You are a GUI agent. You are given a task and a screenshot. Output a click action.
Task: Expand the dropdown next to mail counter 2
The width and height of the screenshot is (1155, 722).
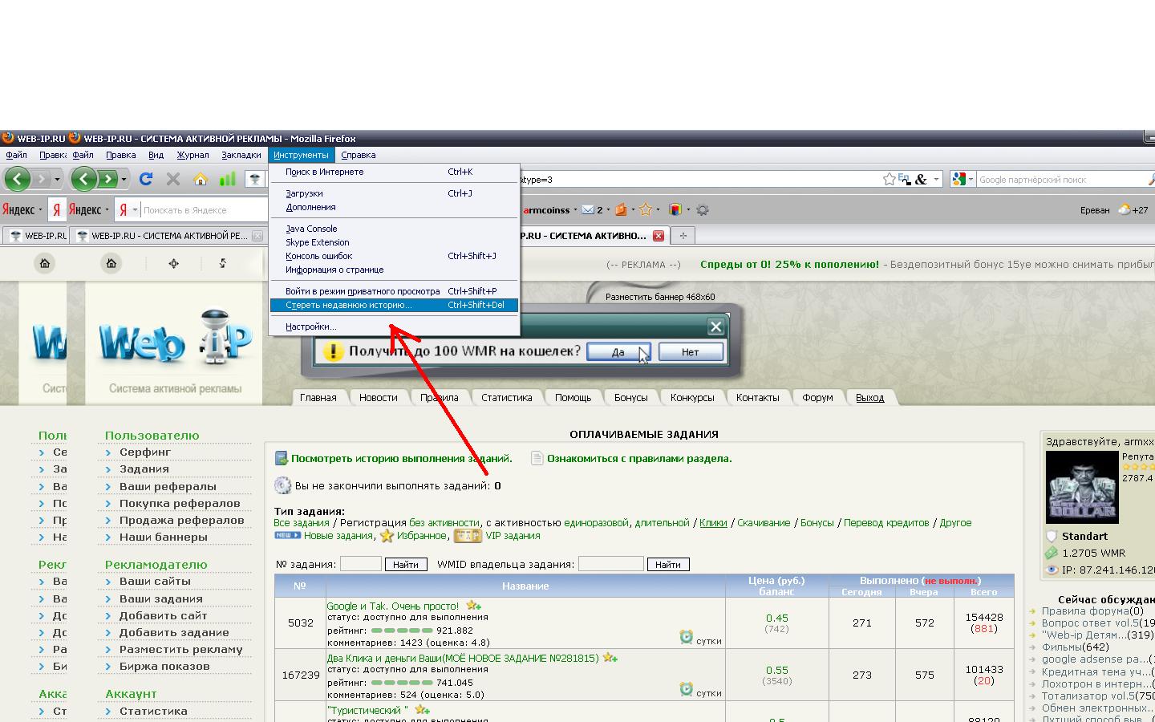609,210
